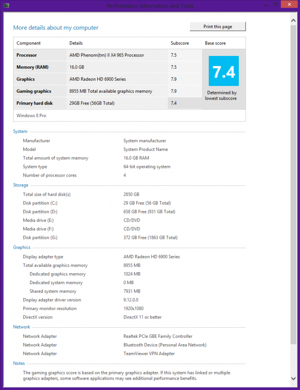Click the blue 7.4 base score tile
This screenshot has height=390, width=300.
pos(224,71)
